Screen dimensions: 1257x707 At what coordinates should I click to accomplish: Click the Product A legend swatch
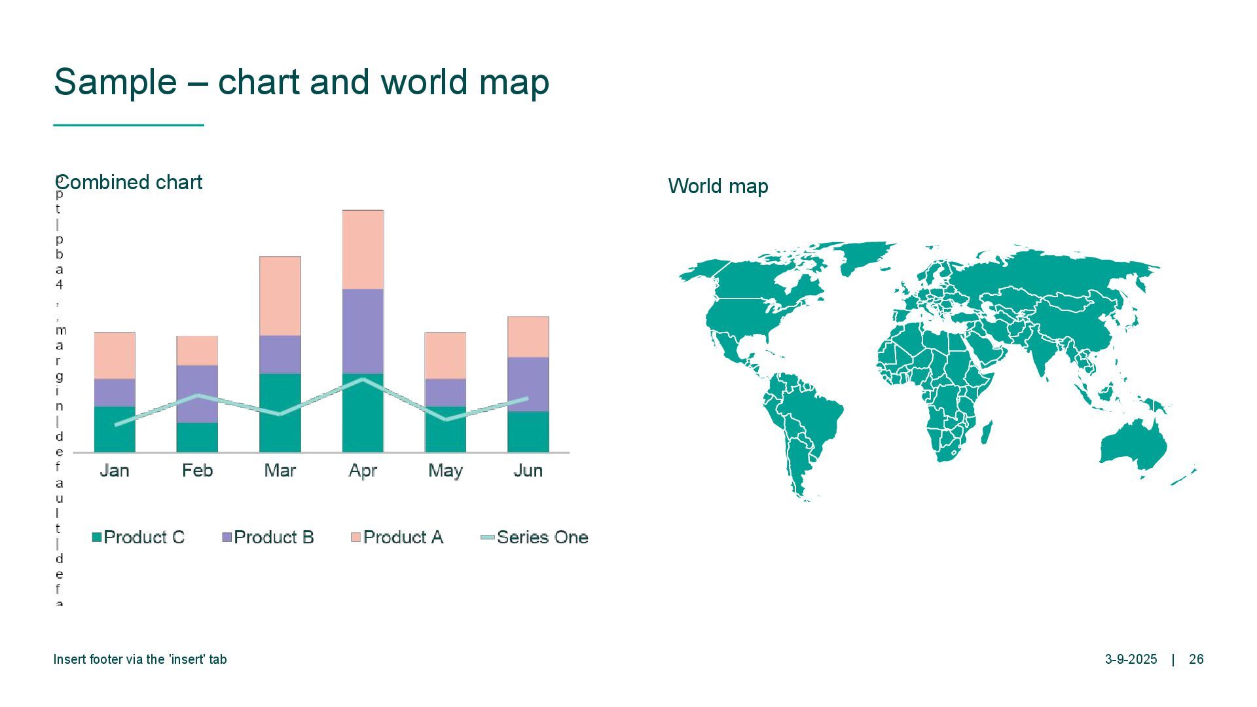point(356,537)
